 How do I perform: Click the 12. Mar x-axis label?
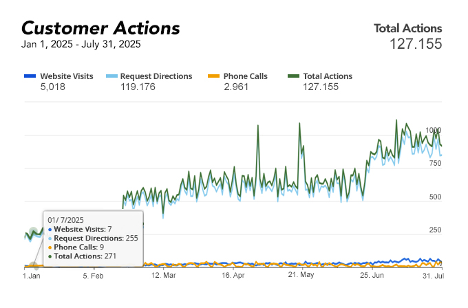click(x=164, y=275)
